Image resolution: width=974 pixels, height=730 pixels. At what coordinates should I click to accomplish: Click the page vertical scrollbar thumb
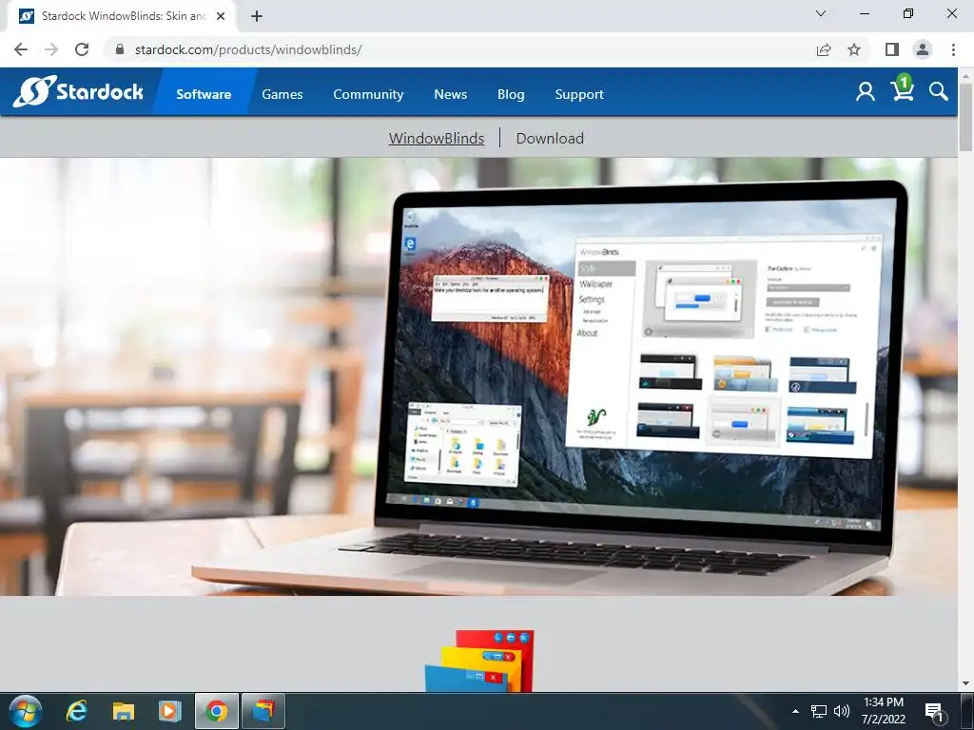pyautogui.click(x=965, y=115)
